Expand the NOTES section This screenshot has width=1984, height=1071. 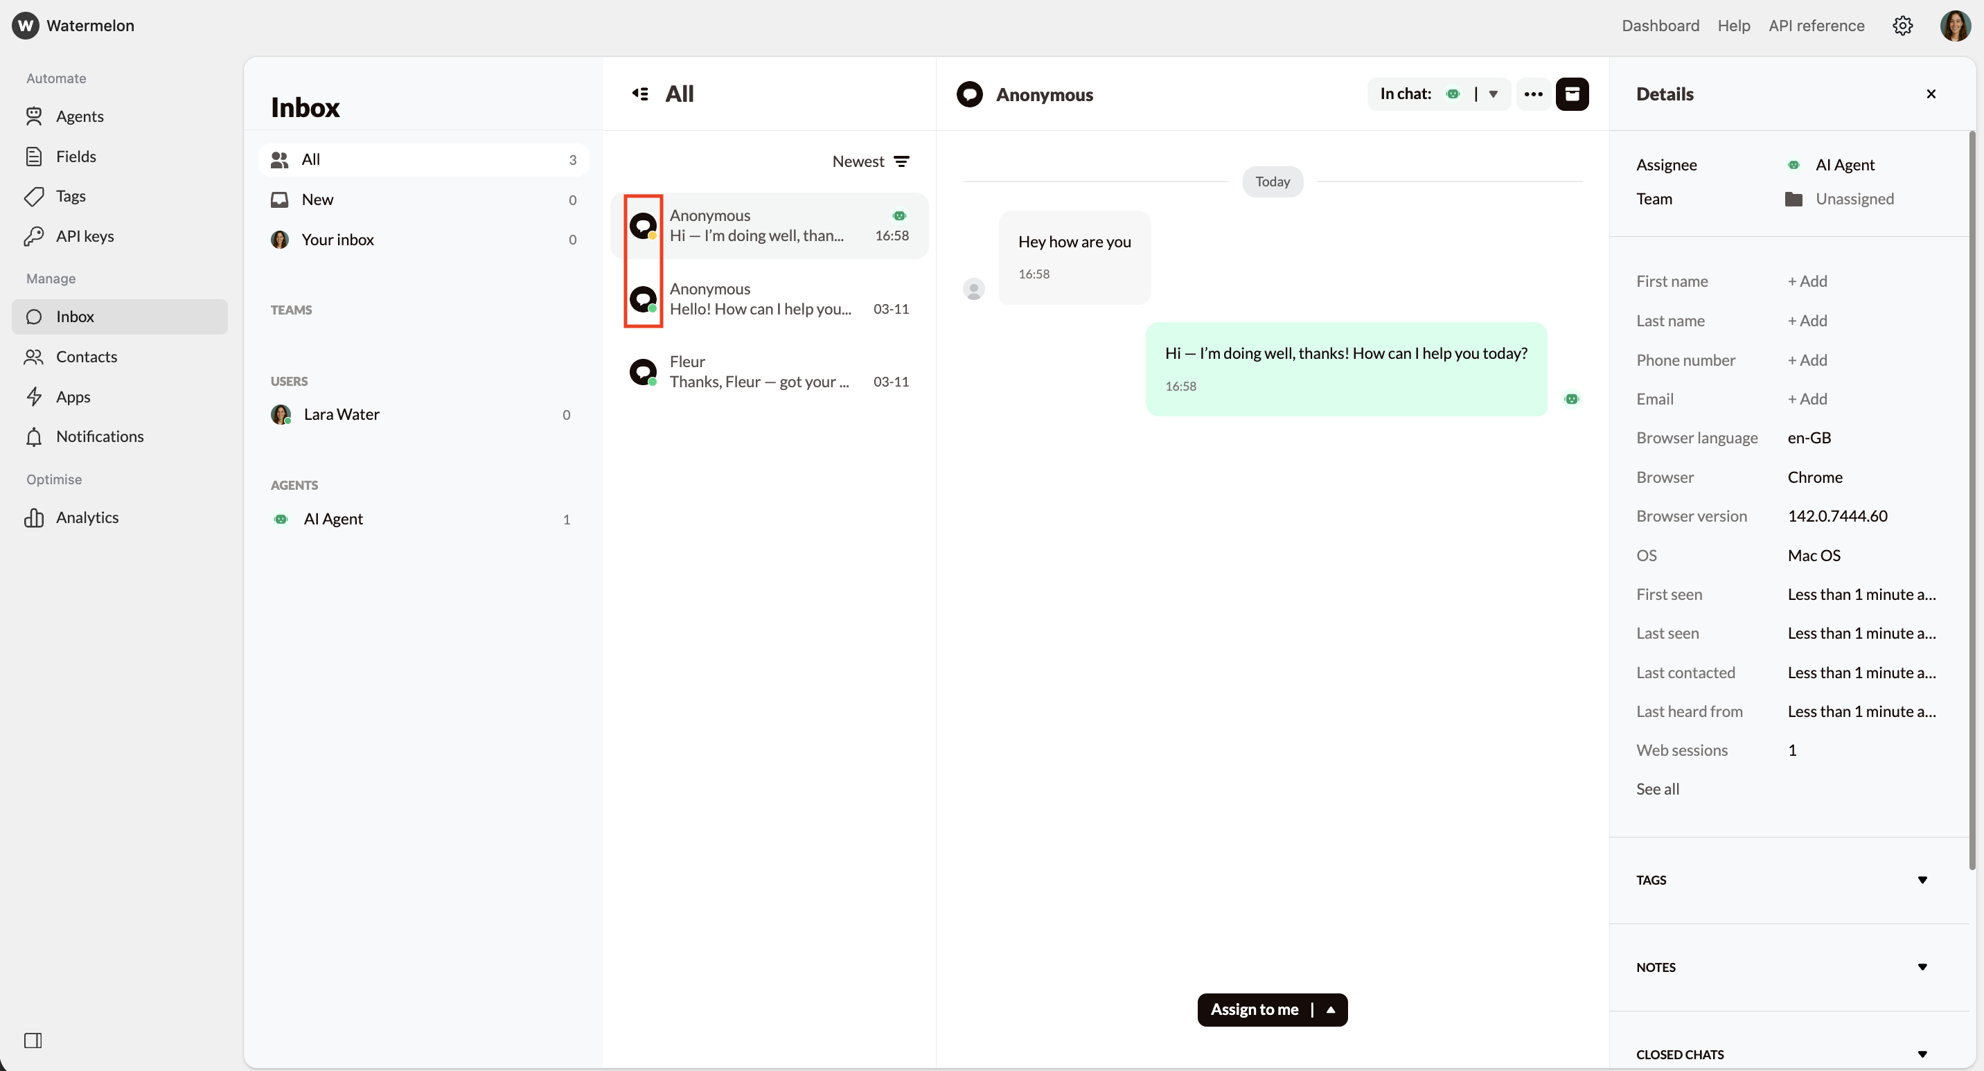(x=1922, y=967)
